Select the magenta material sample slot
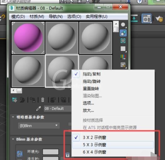Screen dimensions: 165x160 (28, 38)
